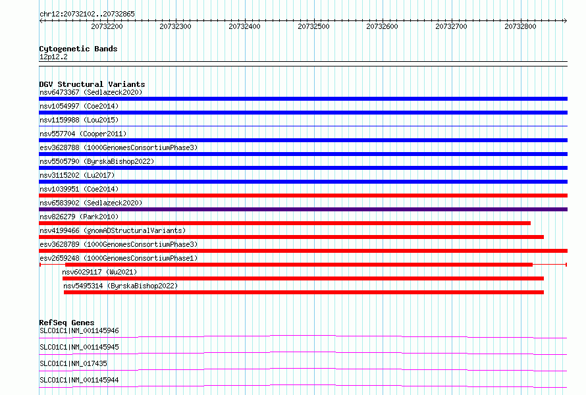The height and width of the screenshot is (395, 586).
Task: Select the SLCO1C1|NM_001145945 transcript label
Action: click(x=79, y=347)
